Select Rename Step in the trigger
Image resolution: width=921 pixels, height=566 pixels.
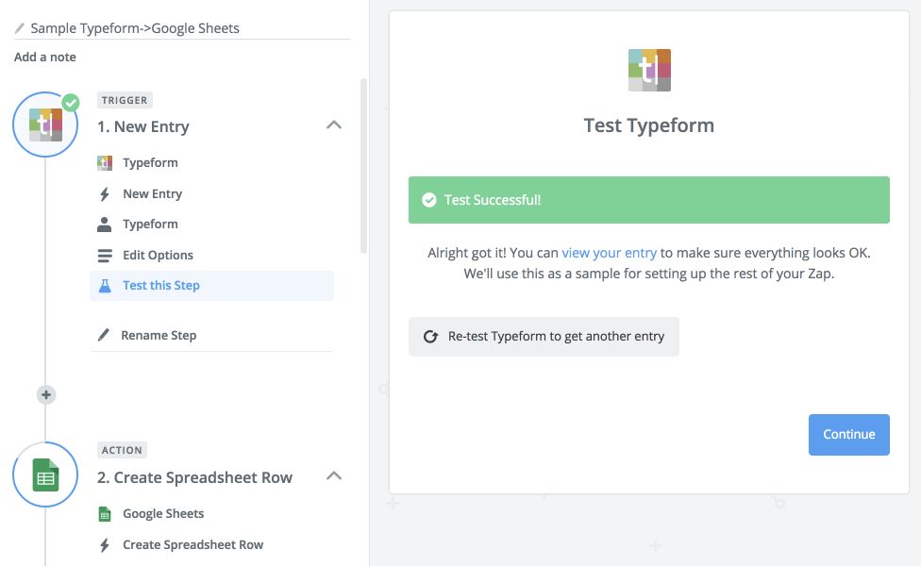(x=159, y=335)
